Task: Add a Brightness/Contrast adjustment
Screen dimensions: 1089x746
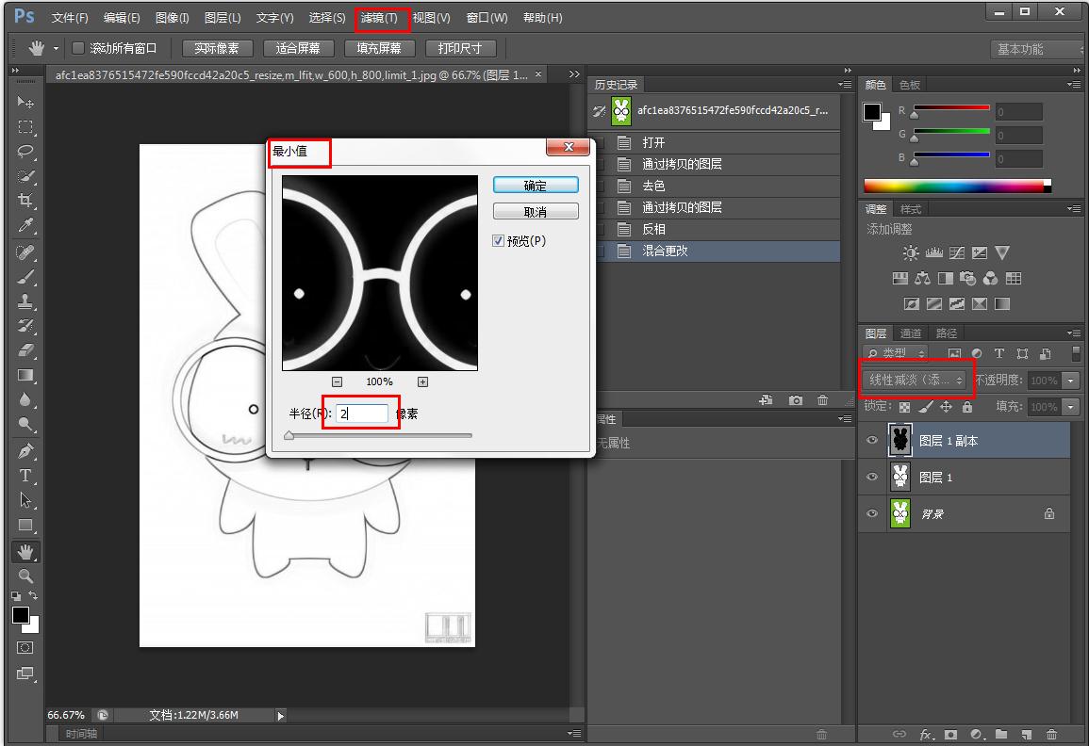Action: (911, 252)
